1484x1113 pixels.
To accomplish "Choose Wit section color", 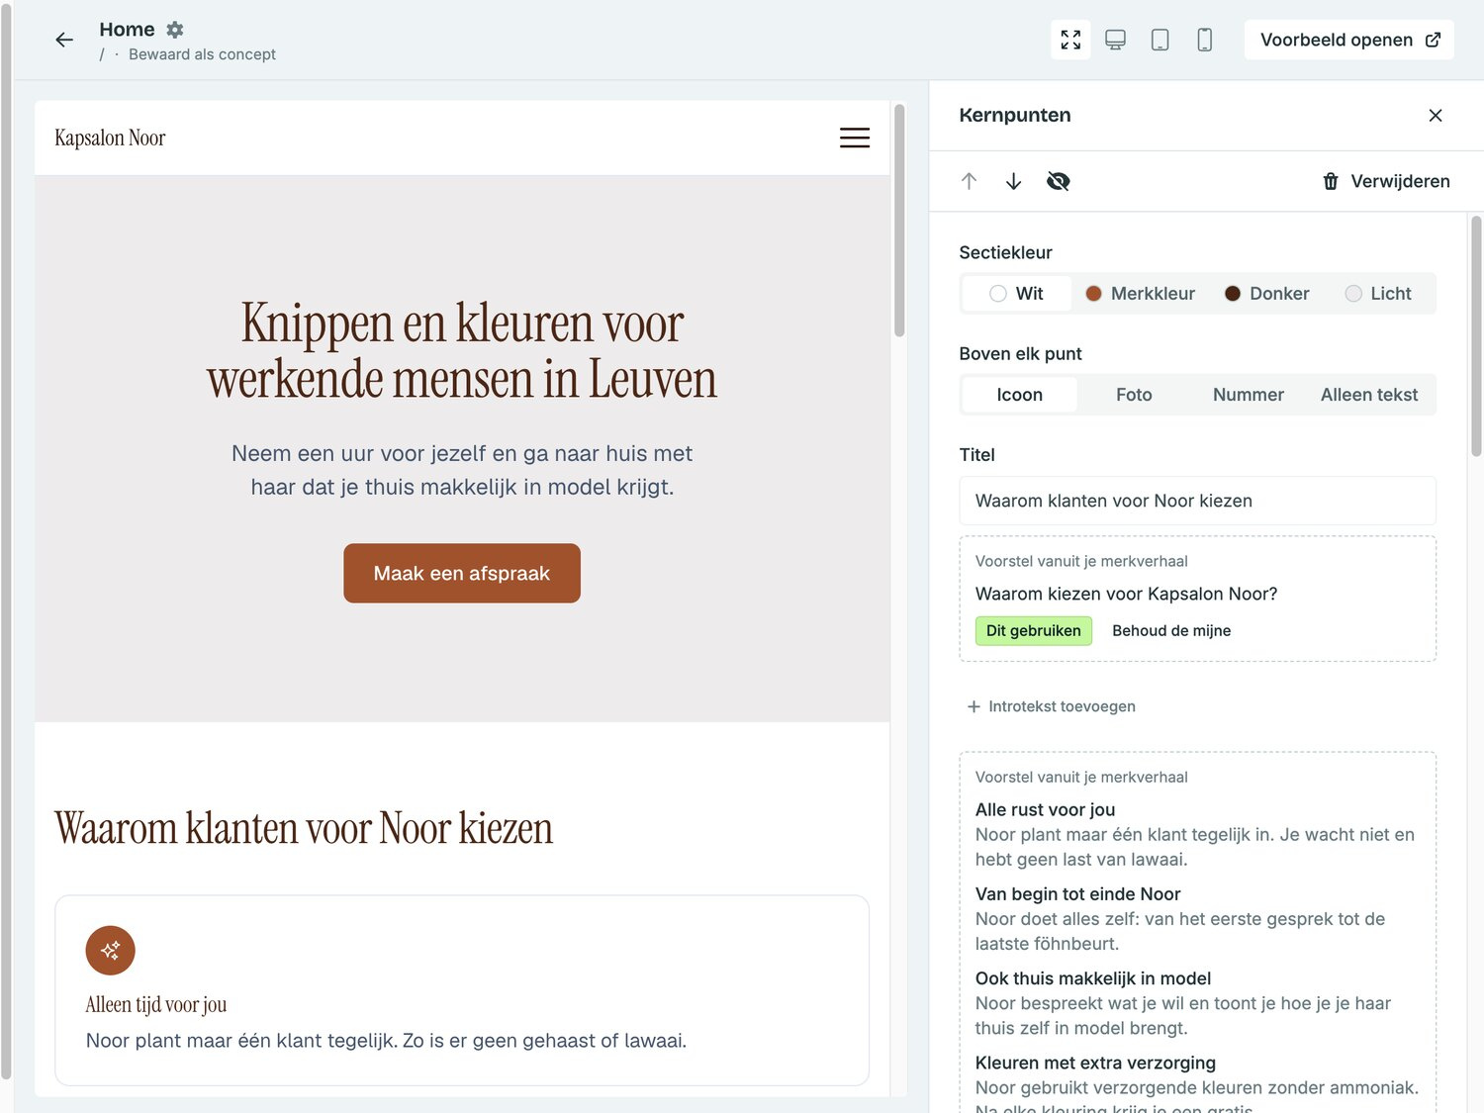I will (x=1017, y=294).
